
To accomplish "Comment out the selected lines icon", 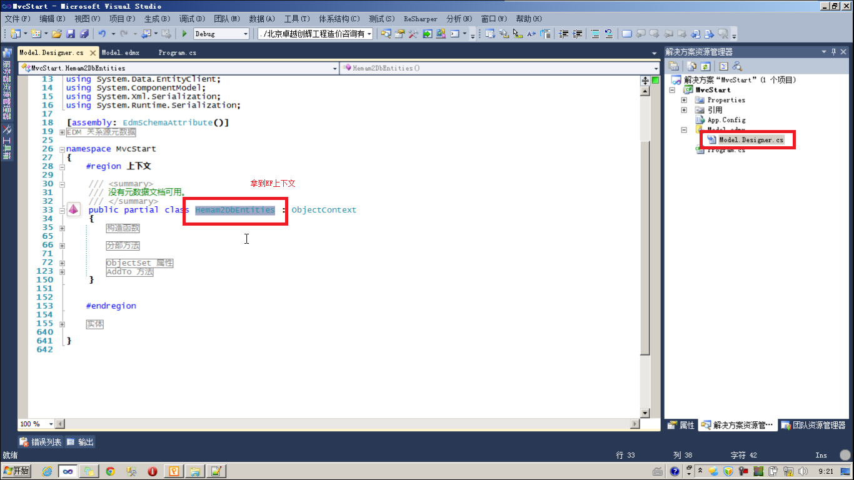I will pyautogui.click(x=595, y=34).
